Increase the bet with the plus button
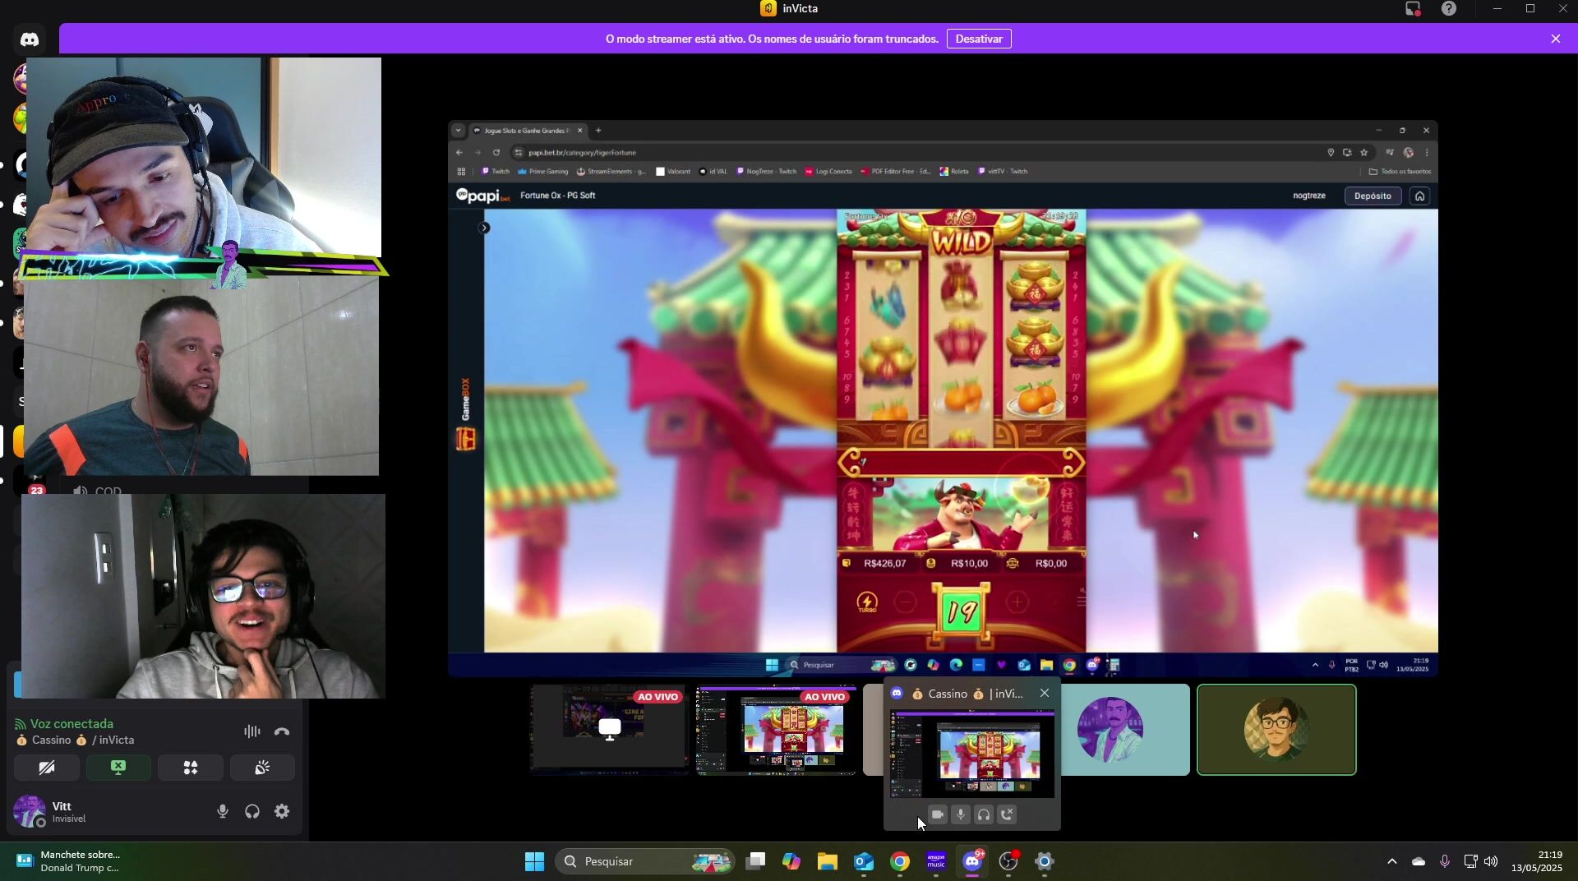 click(1017, 602)
